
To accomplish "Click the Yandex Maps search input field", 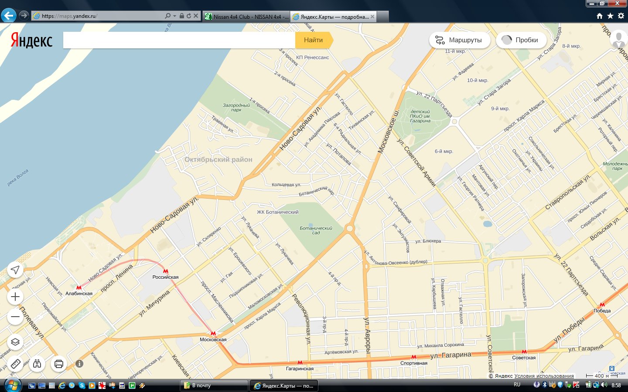I will (x=179, y=40).
